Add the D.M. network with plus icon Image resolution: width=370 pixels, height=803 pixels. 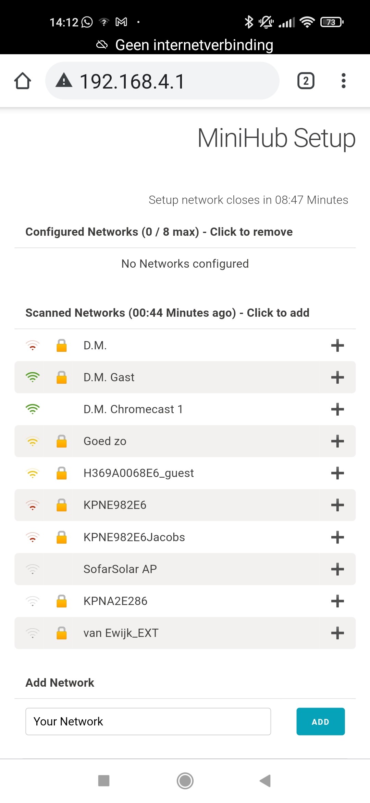coord(337,345)
